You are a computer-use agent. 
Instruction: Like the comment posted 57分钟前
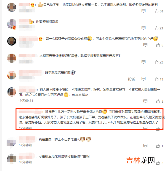[x=158, y=146]
